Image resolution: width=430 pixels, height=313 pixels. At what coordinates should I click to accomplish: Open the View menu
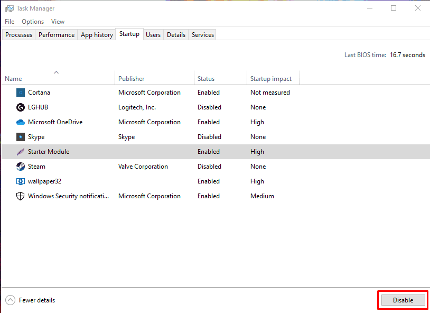pyautogui.click(x=58, y=22)
